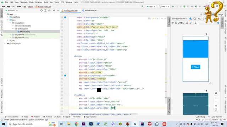The image size is (227, 127).
Task: Open Chrome from the taskbar
Action: (x=76, y=124)
